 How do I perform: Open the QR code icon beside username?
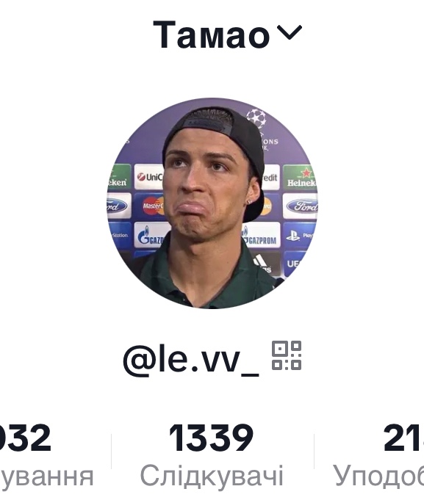tap(287, 355)
